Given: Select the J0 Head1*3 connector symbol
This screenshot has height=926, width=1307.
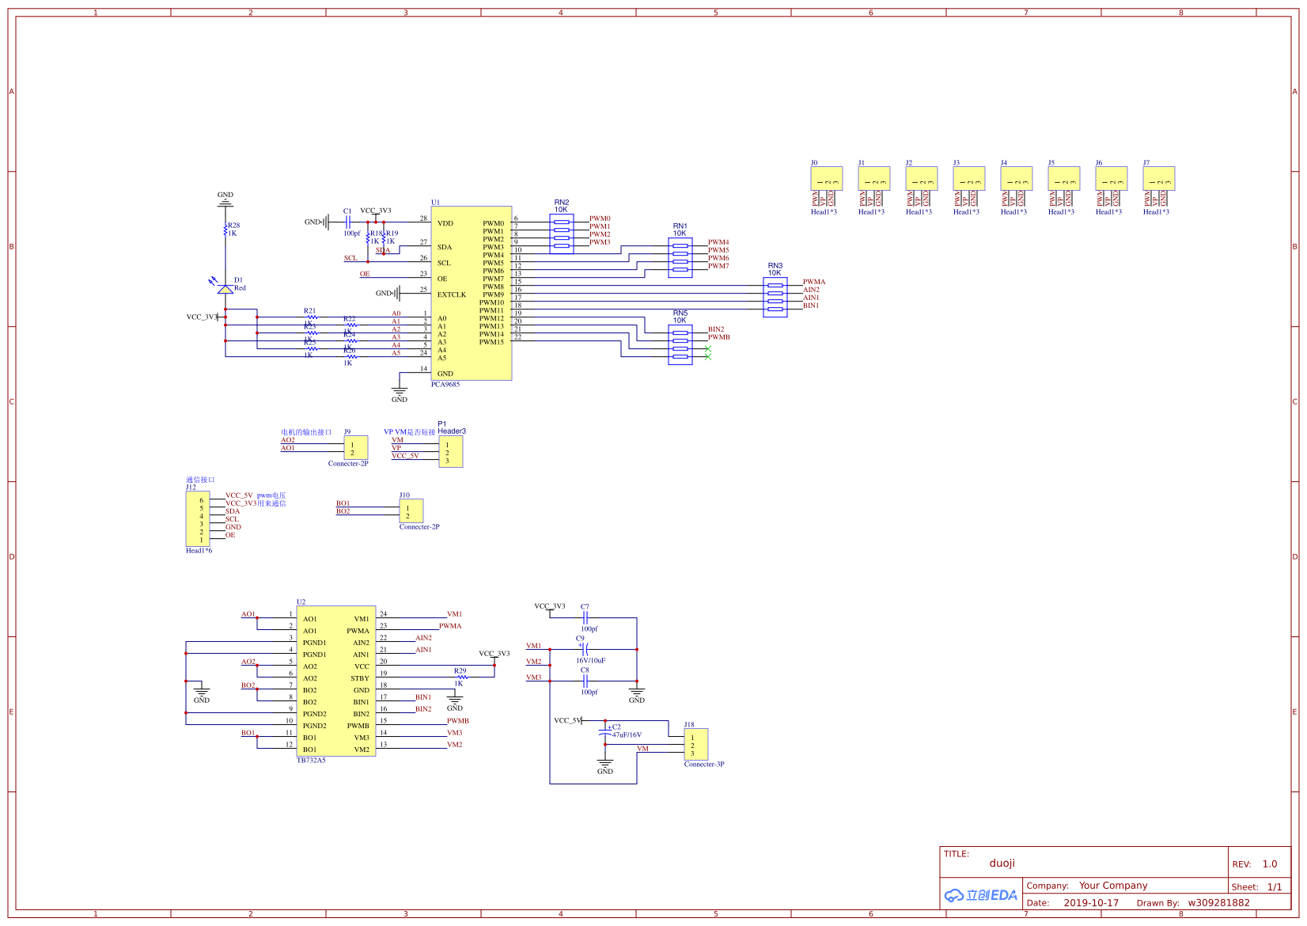Looking at the screenshot, I should [x=826, y=179].
